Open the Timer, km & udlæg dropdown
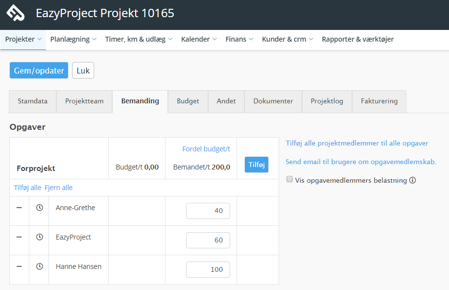The height and width of the screenshot is (290, 449). [x=139, y=39]
